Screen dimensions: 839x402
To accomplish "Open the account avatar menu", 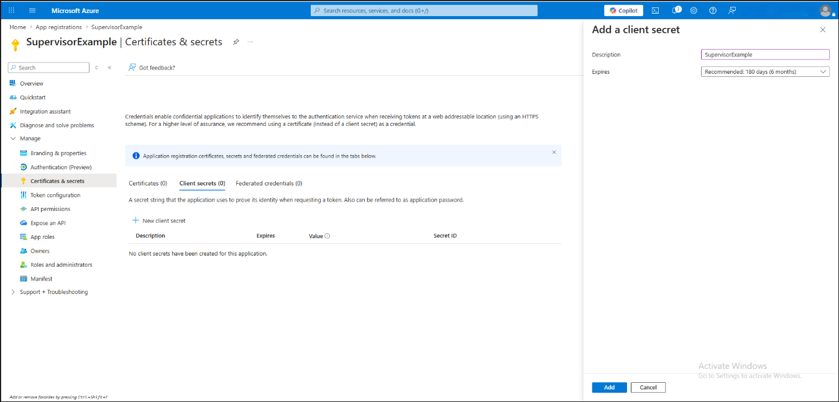I will (825, 11).
